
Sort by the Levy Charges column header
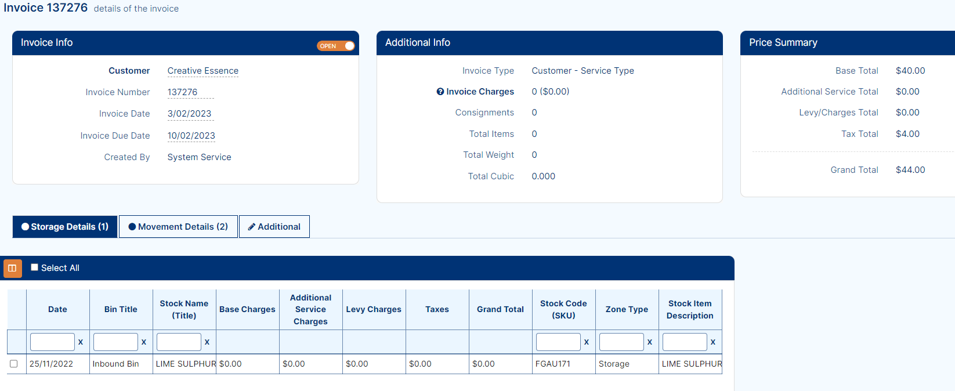[374, 310]
